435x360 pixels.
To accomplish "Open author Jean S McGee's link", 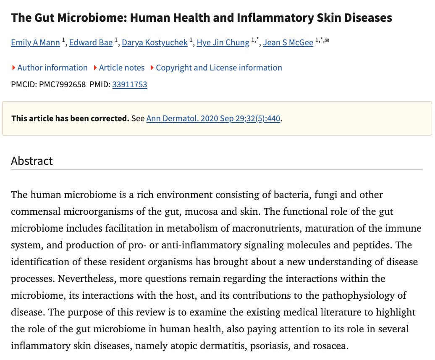I will click(288, 43).
